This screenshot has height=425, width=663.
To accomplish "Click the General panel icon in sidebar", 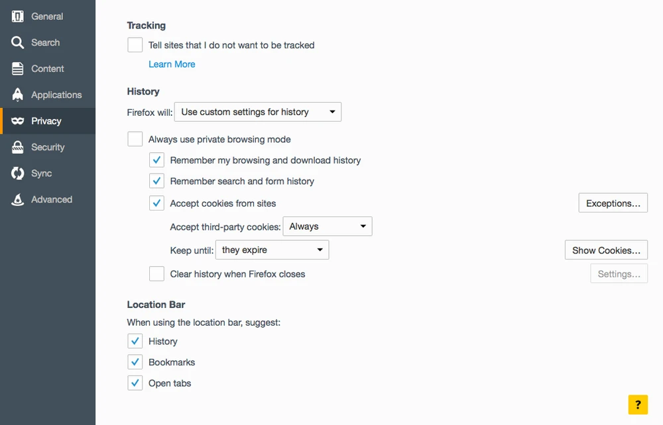I will [x=18, y=16].
